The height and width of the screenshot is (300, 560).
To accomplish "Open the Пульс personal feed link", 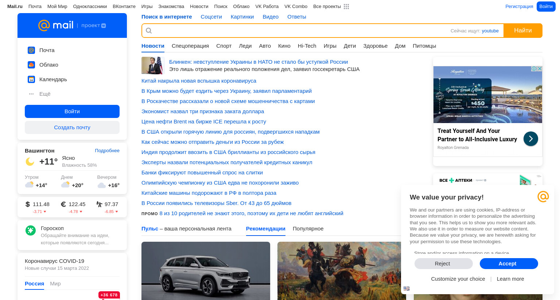I will coord(150,229).
